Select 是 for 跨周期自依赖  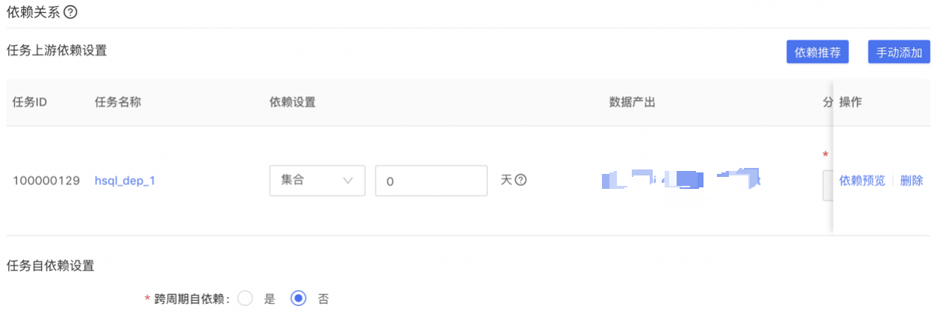244,299
